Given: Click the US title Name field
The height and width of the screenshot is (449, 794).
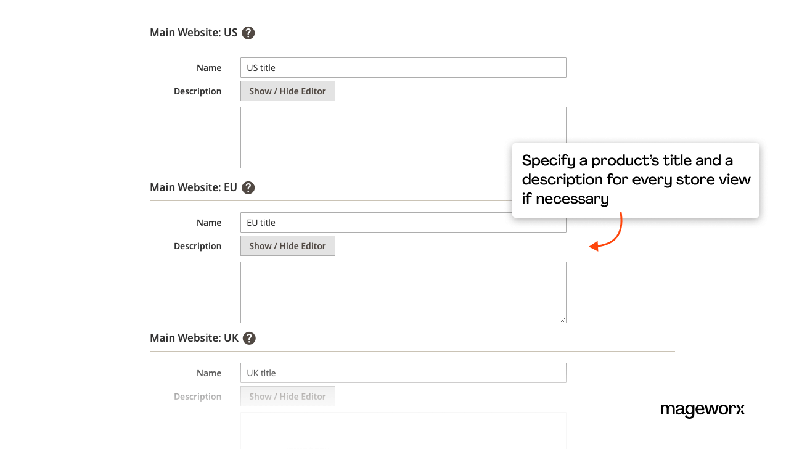Looking at the screenshot, I should [403, 67].
